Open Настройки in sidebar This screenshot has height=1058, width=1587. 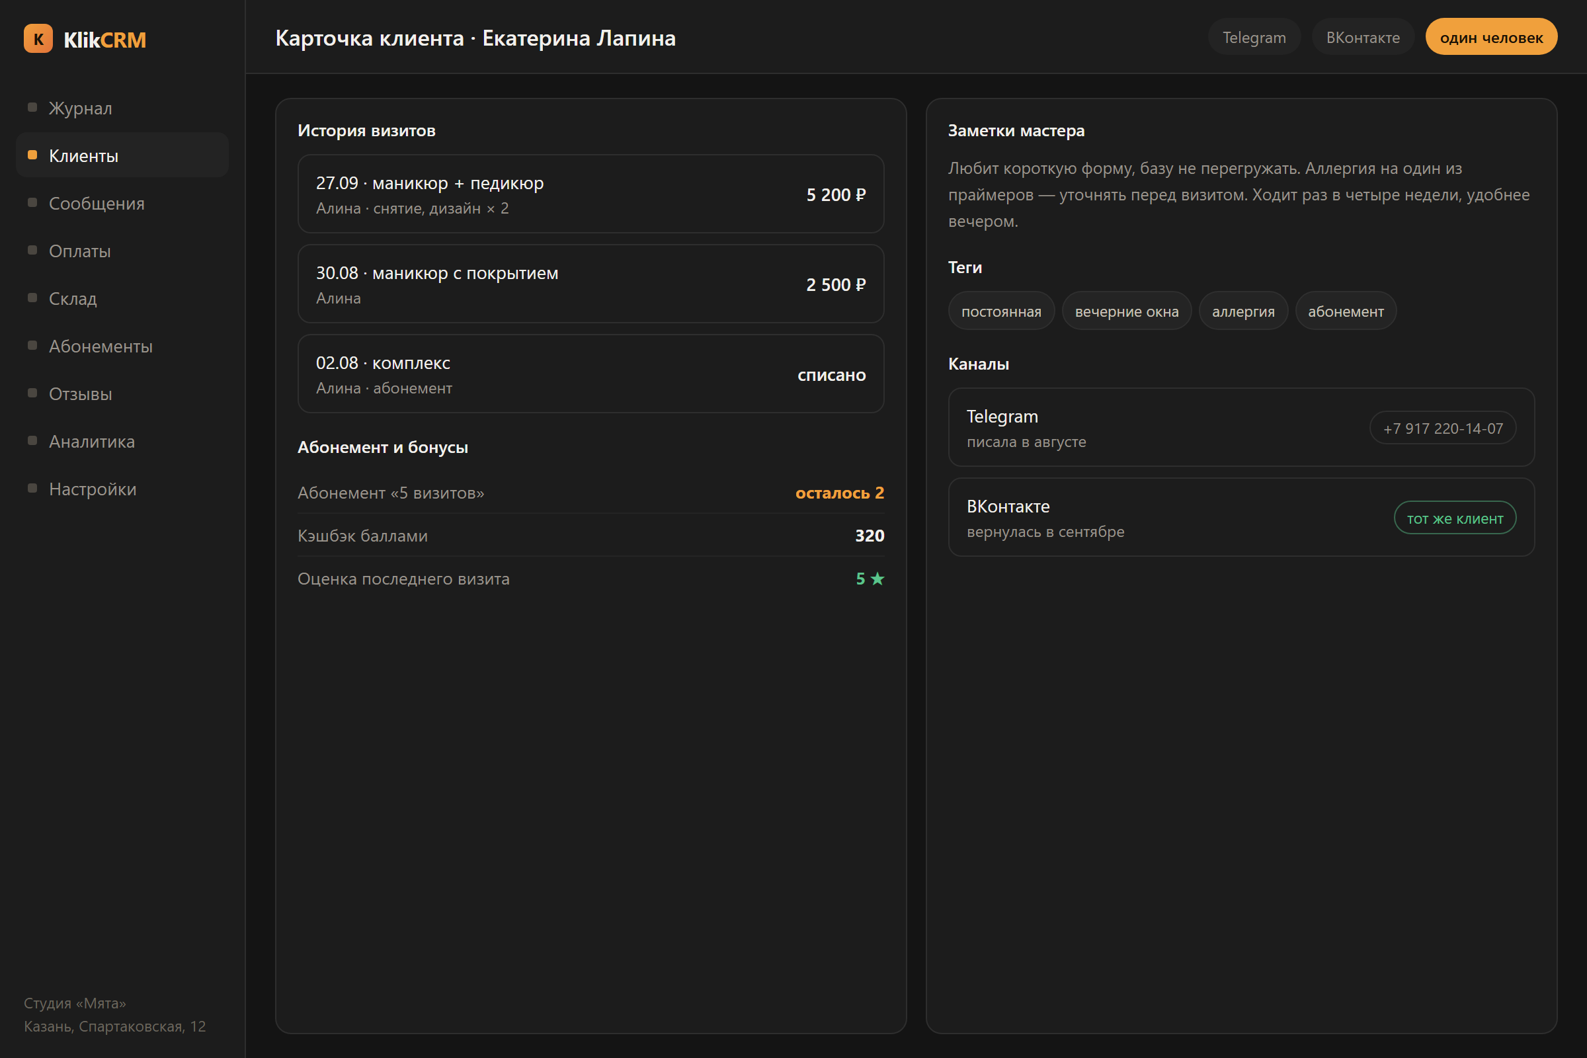122,489
